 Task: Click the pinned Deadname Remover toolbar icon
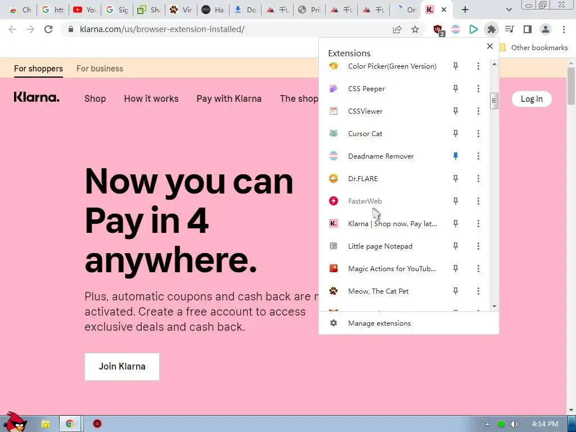point(456,29)
